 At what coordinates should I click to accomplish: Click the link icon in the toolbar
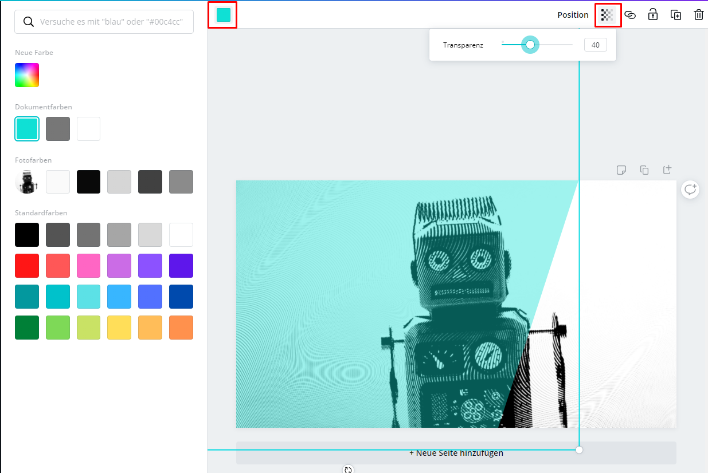coord(630,15)
